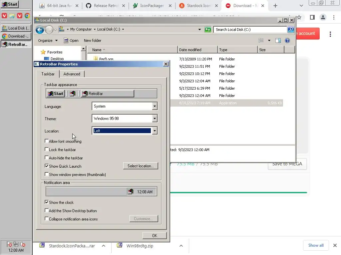Image resolution: width=341 pixels, height=255 pixels.
Task: Open the Chrome tab search chevron
Action: pyautogui.click(x=301, y=6)
